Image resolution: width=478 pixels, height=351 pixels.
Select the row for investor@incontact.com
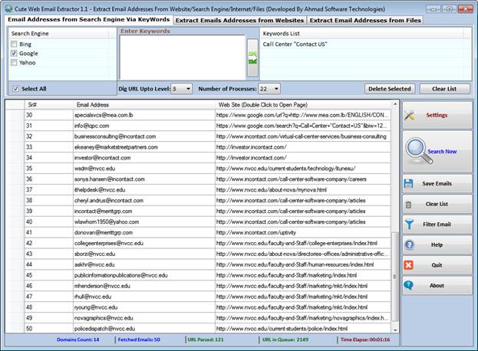click(x=104, y=157)
